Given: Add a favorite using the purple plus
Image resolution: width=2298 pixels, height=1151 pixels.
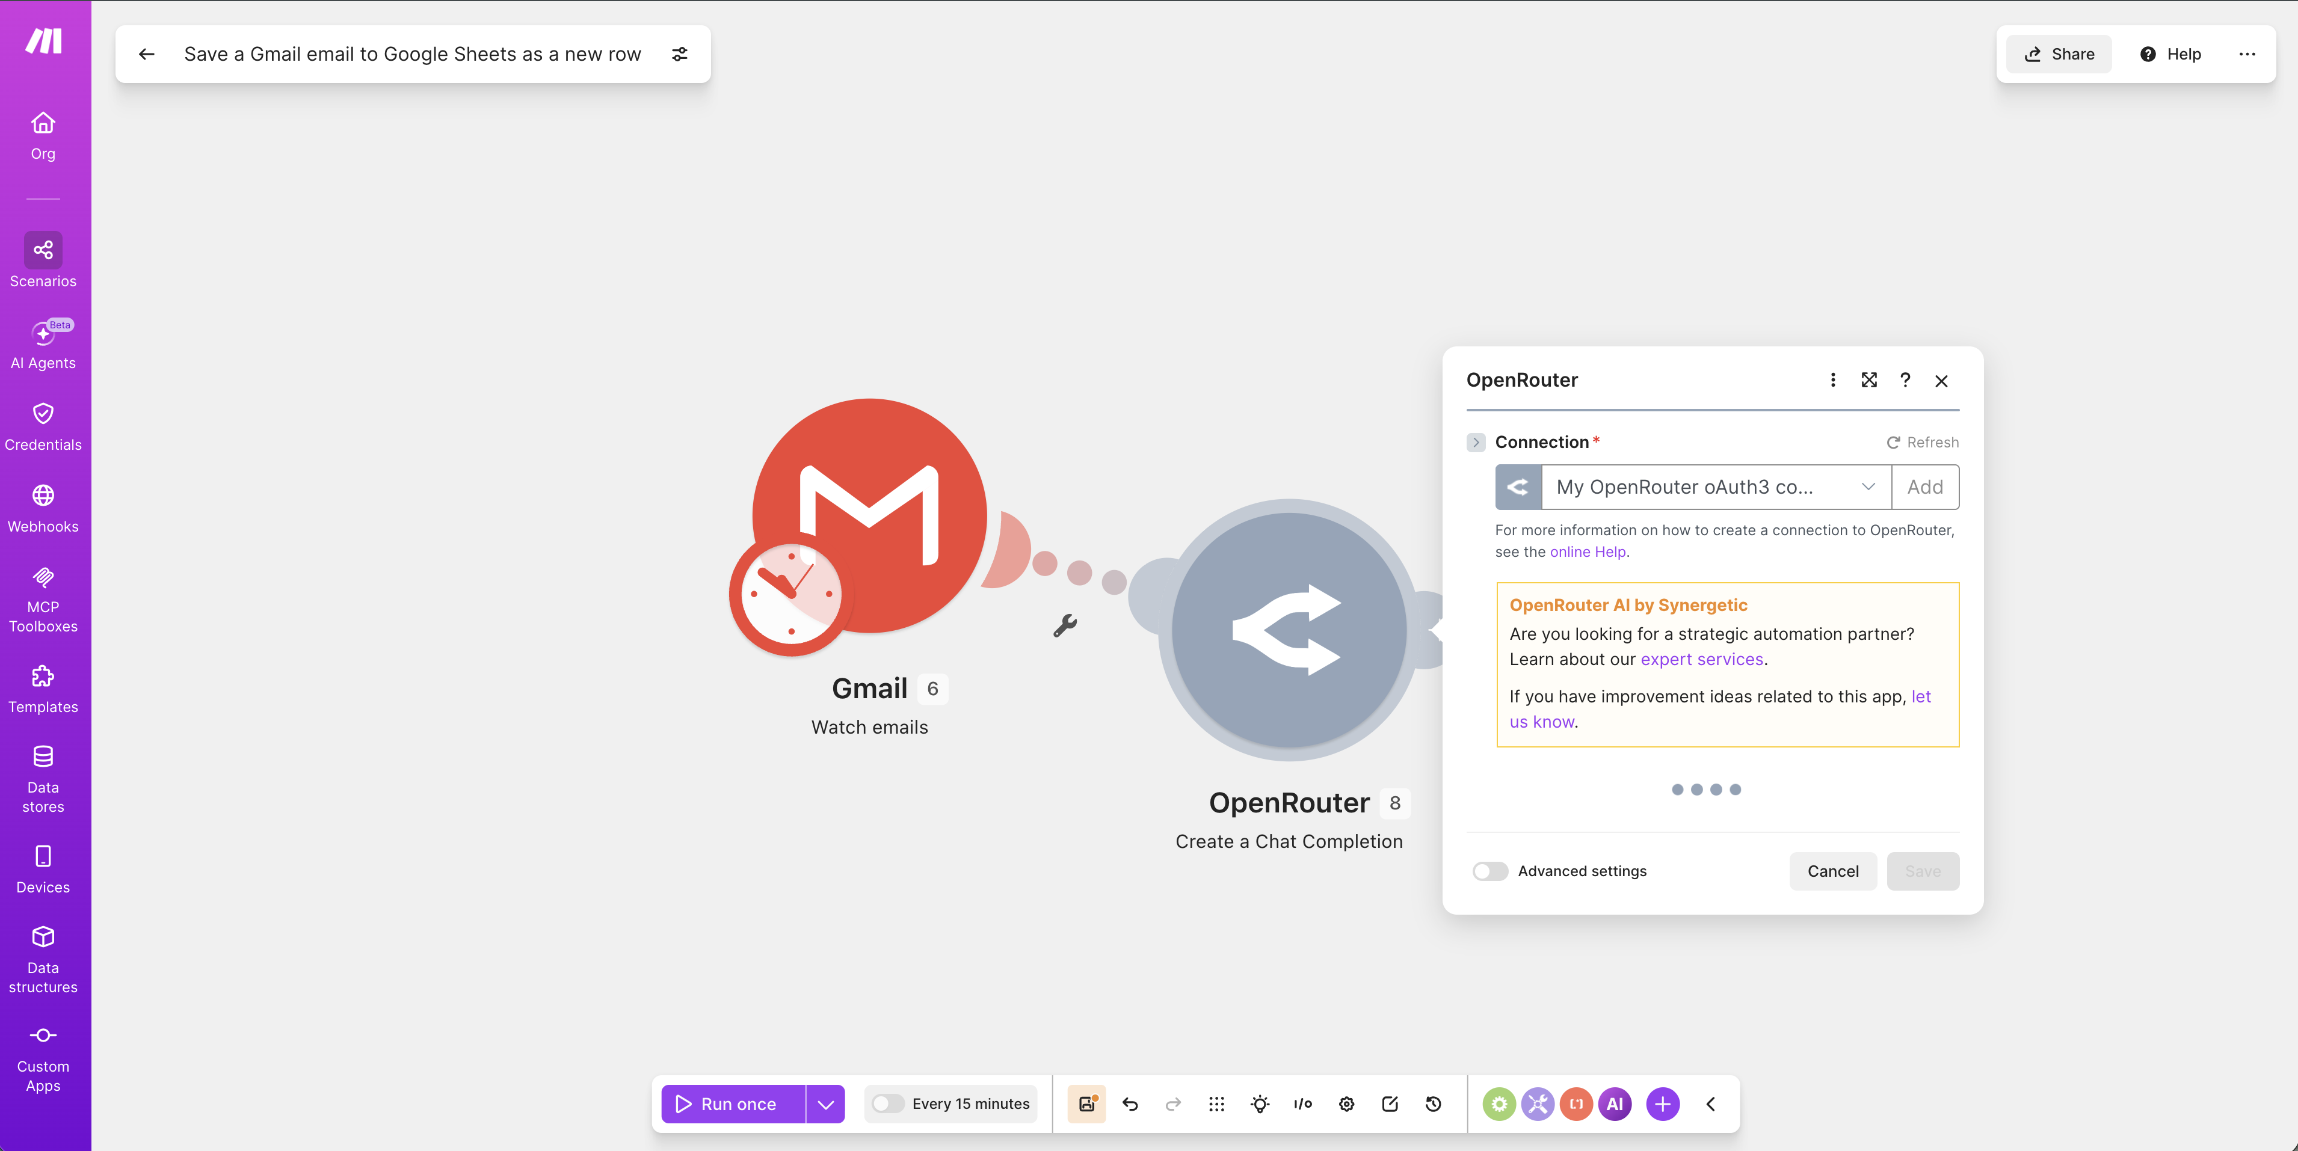Looking at the screenshot, I should (x=1663, y=1103).
